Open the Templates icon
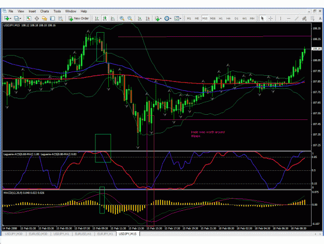This screenshot has height=244, width=324. [177, 18]
